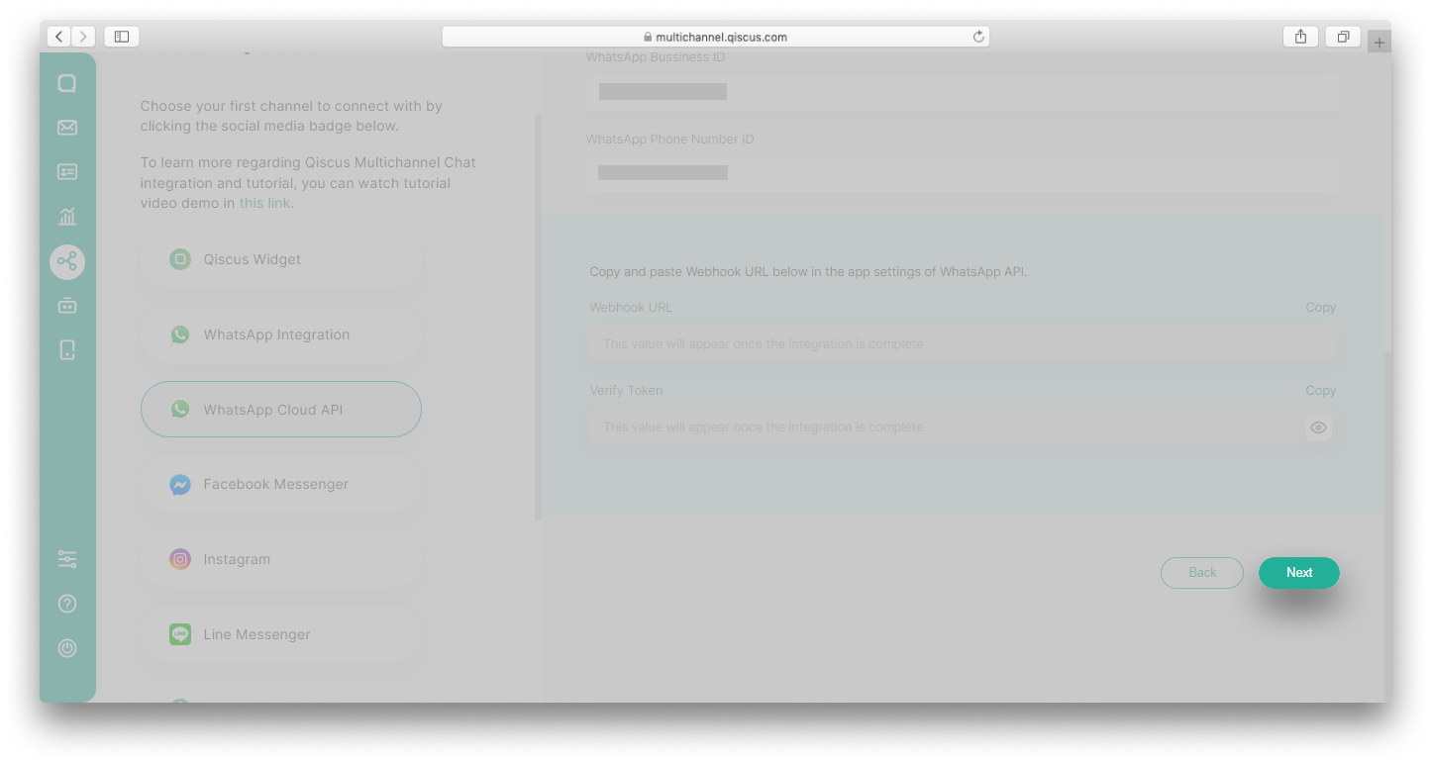Click the "Copy and paste Webhook URL" instruction text
Screen dimensions: 1431x762
click(808, 272)
